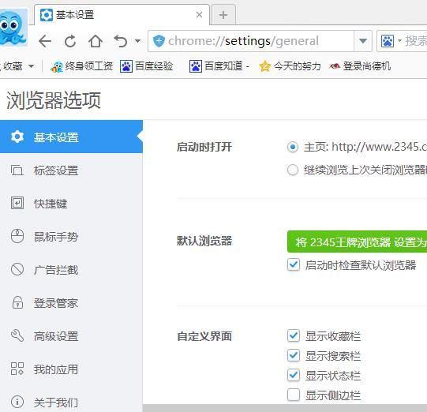The image size is (427, 412).
Task: Open 关于我们 in the sidebar
Action: click(71, 402)
